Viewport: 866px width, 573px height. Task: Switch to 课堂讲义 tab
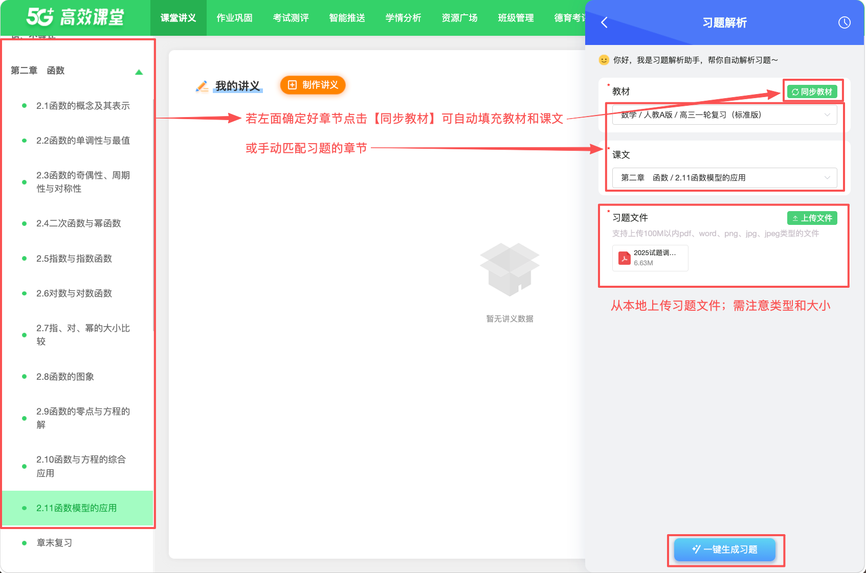[178, 18]
